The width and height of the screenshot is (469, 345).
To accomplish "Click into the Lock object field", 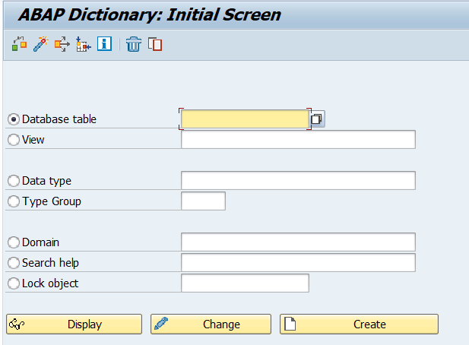I will click(245, 283).
